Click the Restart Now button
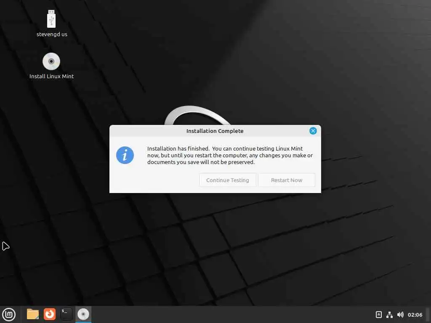431x323 pixels. (286, 180)
